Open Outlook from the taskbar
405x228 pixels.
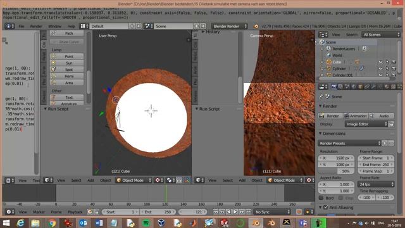(x=83, y=223)
